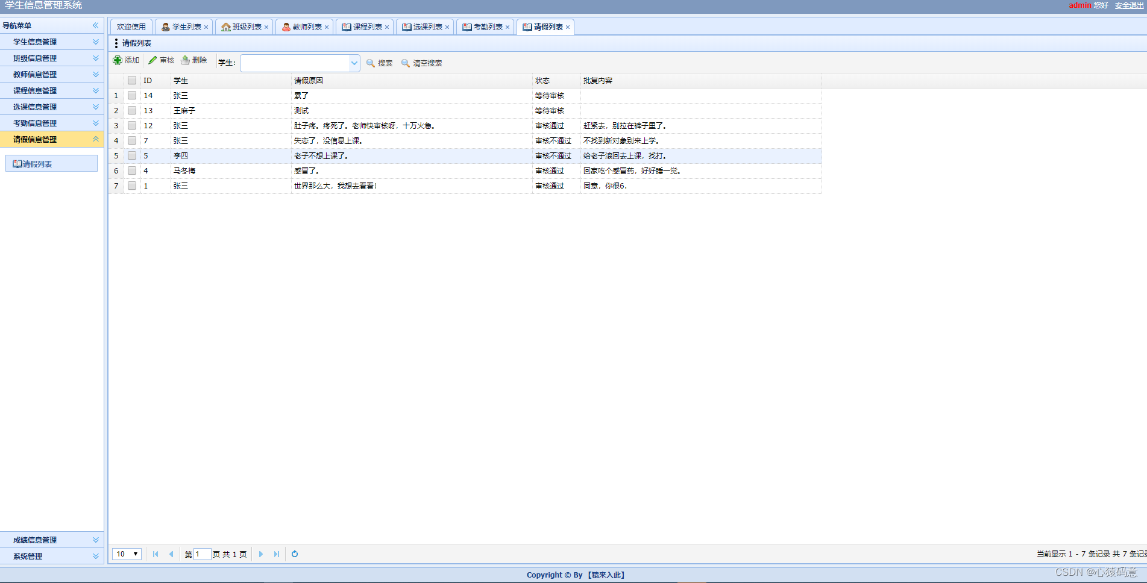Viewport: 1147px width, 583px height.
Task: Close the 选课列表 tab
Action: (447, 27)
